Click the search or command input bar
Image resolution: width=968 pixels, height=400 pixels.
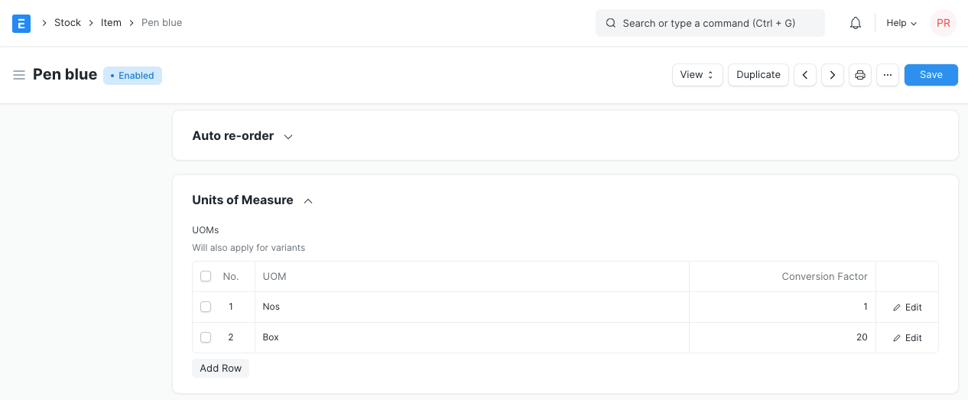(710, 23)
